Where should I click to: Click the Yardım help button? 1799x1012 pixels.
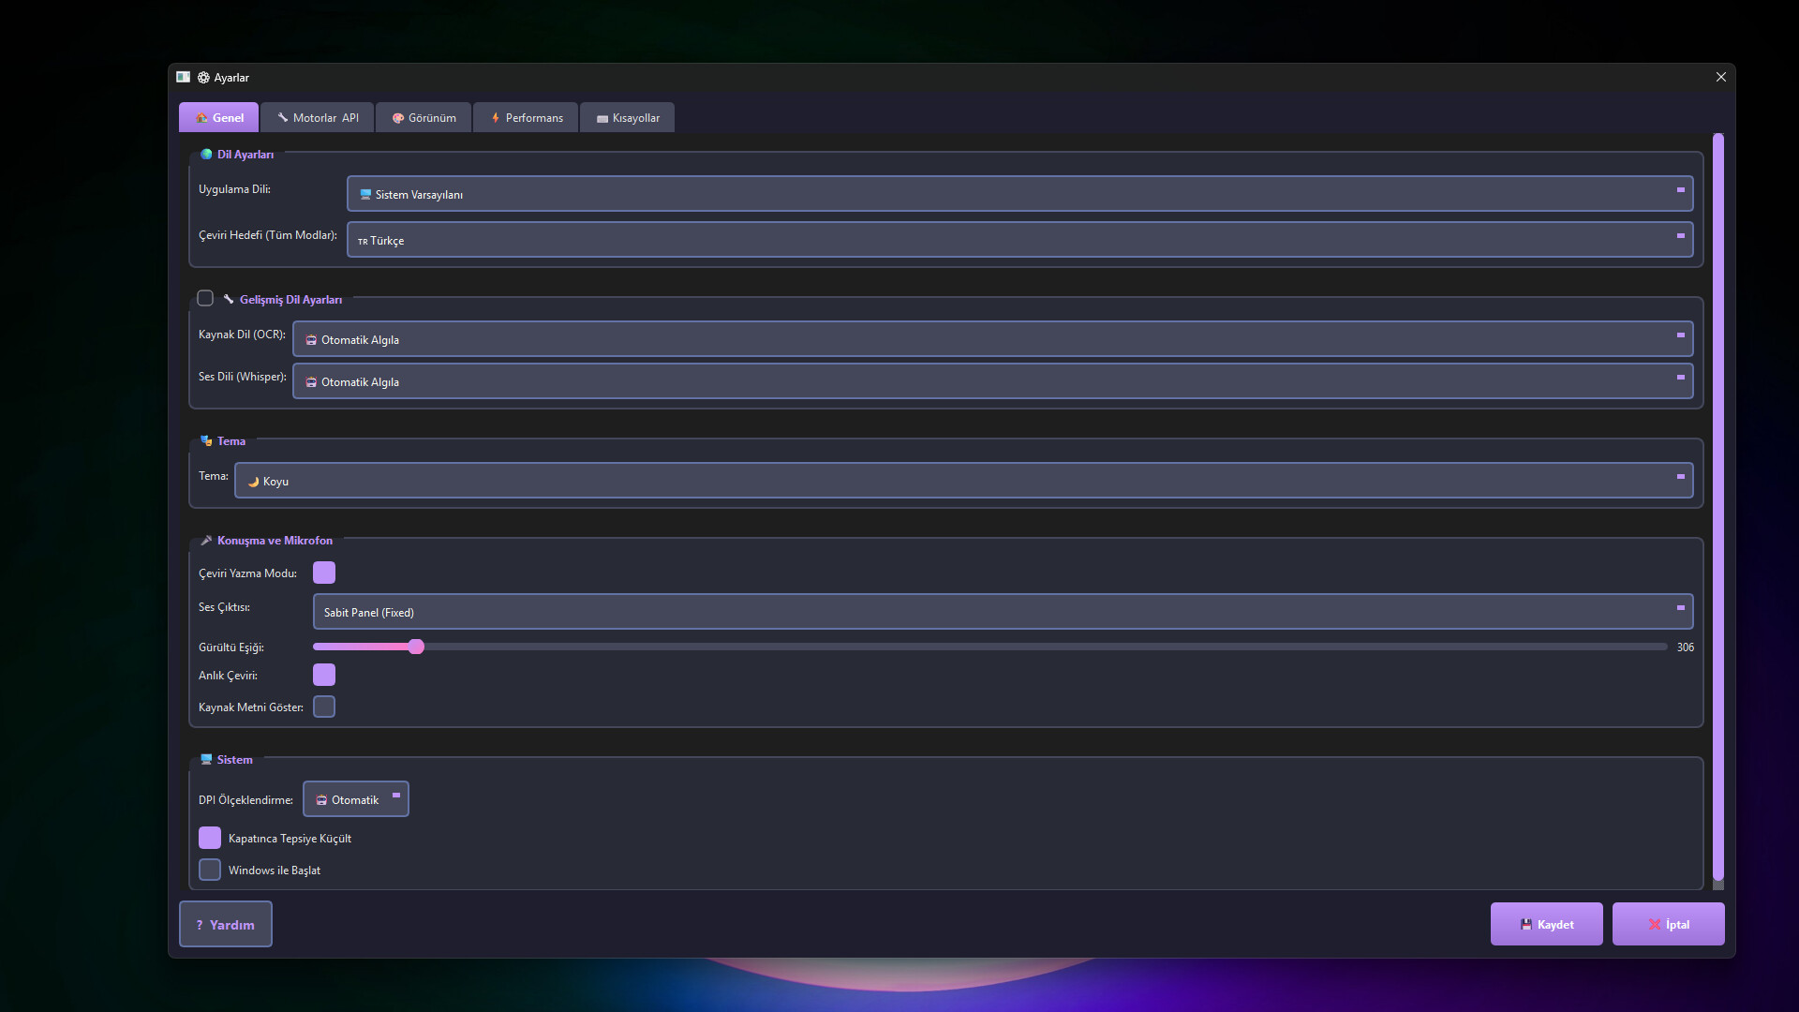pos(226,924)
